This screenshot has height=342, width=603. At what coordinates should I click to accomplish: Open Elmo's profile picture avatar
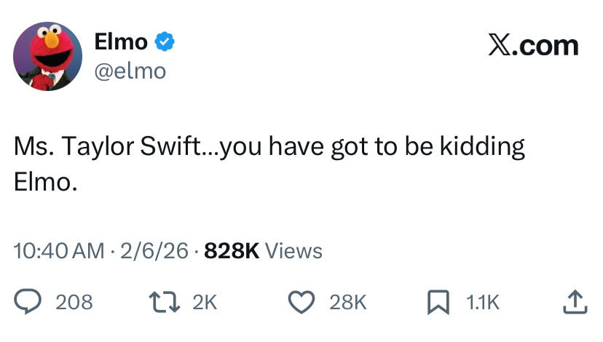click(x=47, y=56)
